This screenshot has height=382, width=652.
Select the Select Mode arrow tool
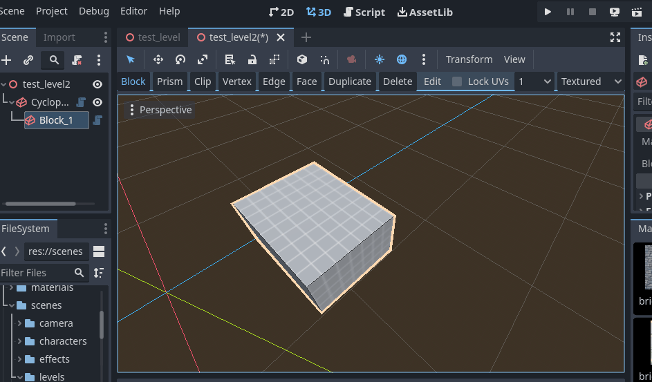pyautogui.click(x=131, y=59)
